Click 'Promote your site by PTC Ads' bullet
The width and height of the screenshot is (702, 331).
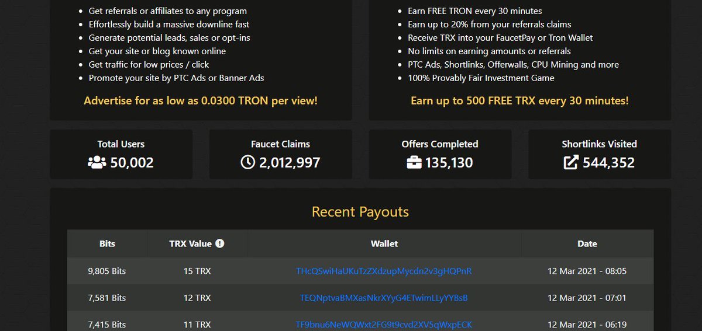(x=177, y=78)
